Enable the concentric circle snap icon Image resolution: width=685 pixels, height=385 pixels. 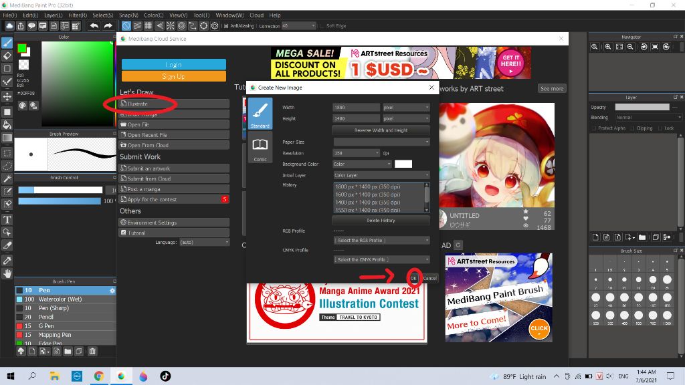click(182, 26)
